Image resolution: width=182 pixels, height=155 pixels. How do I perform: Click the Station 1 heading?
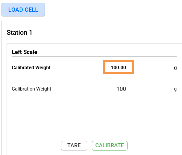point(19,33)
